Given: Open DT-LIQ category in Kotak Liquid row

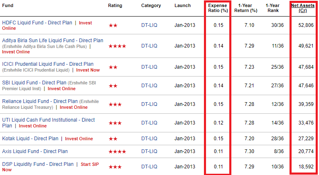Looking at the screenshot, I should tap(150, 139).
